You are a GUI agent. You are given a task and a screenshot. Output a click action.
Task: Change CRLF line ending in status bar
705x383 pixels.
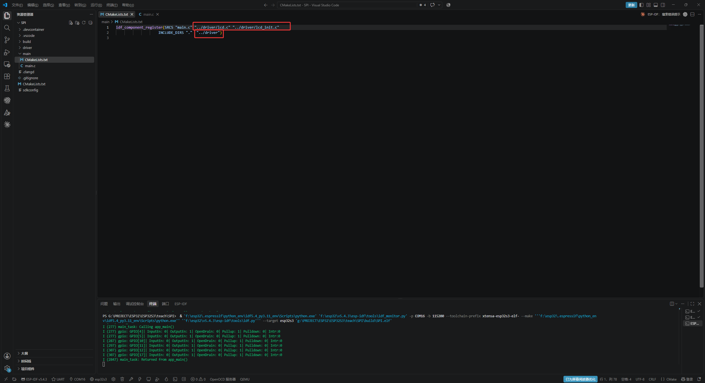[x=652, y=379]
